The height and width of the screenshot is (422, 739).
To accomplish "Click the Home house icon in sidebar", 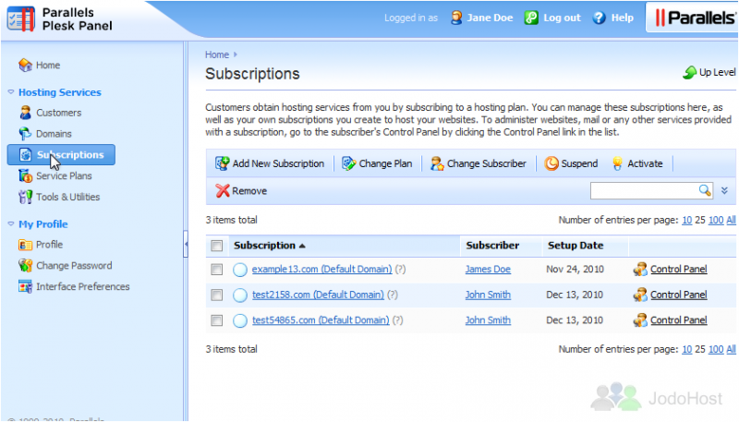I will coord(25,65).
